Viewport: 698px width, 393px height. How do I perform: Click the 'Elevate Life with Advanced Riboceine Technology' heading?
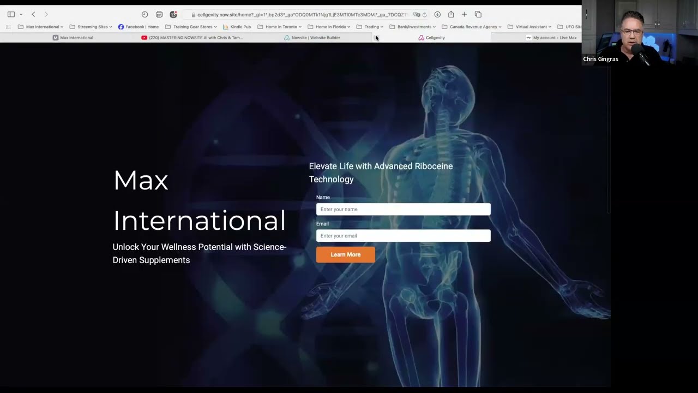pyautogui.click(x=381, y=172)
